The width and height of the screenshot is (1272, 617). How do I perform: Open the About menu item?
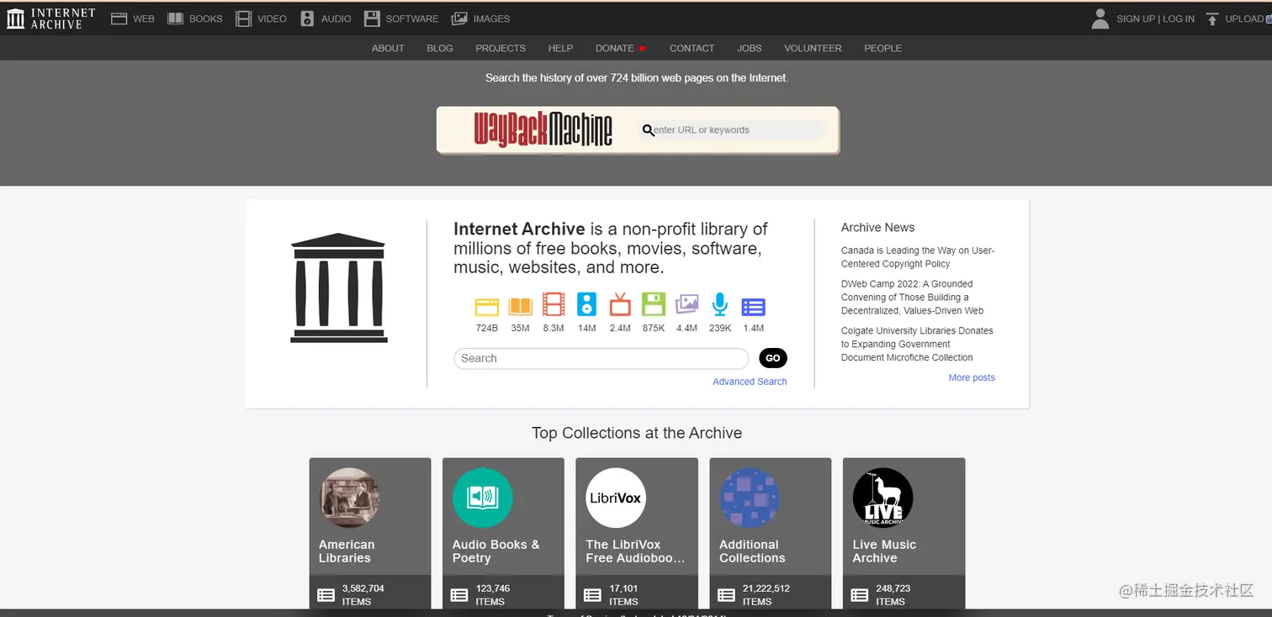tap(388, 48)
